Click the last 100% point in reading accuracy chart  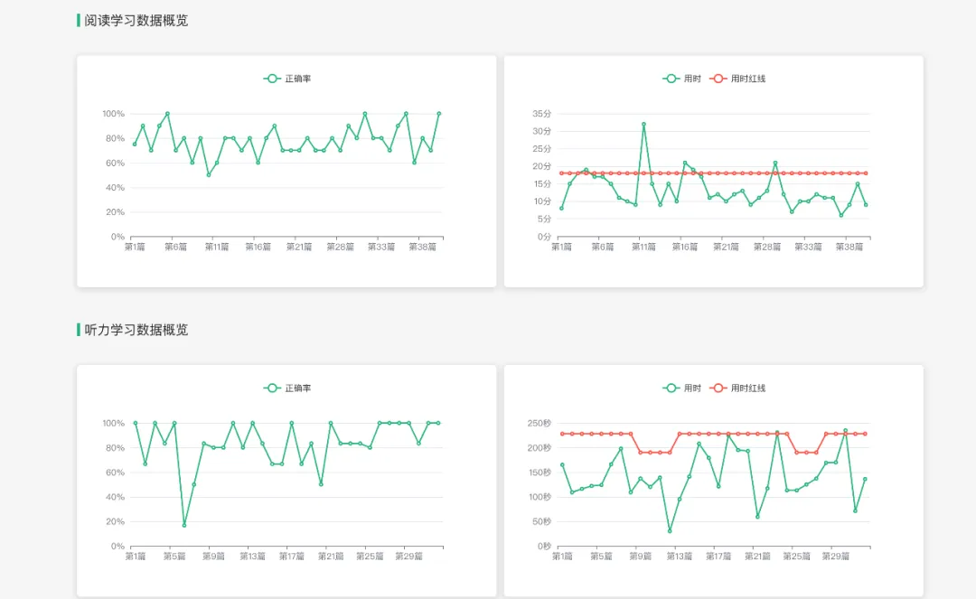[x=439, y=113]
